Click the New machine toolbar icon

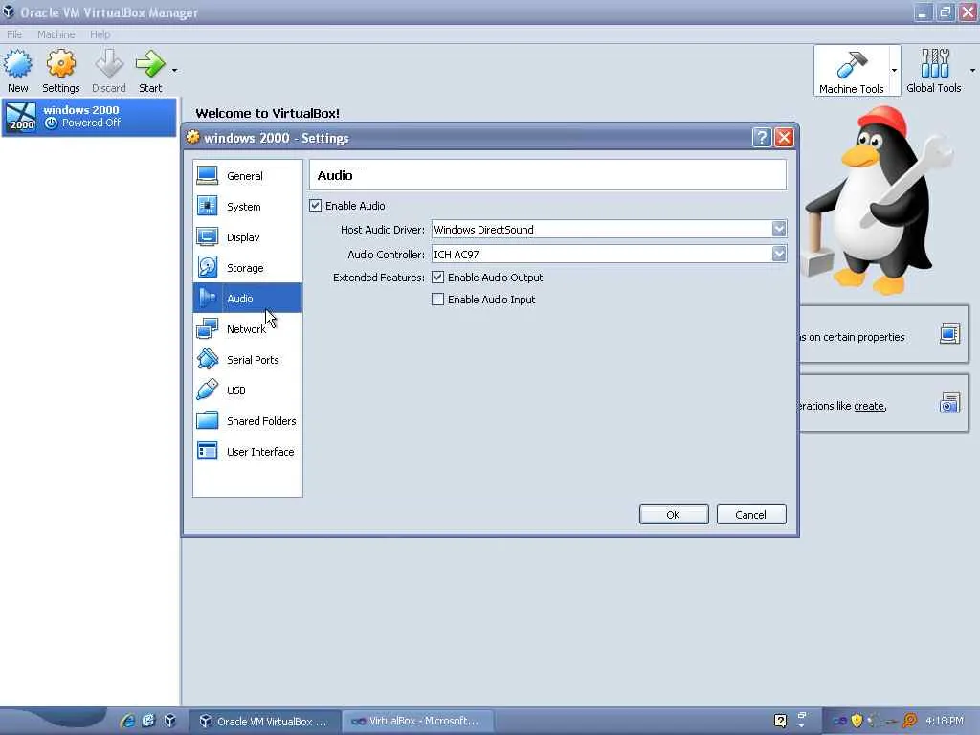pos(17,64)
